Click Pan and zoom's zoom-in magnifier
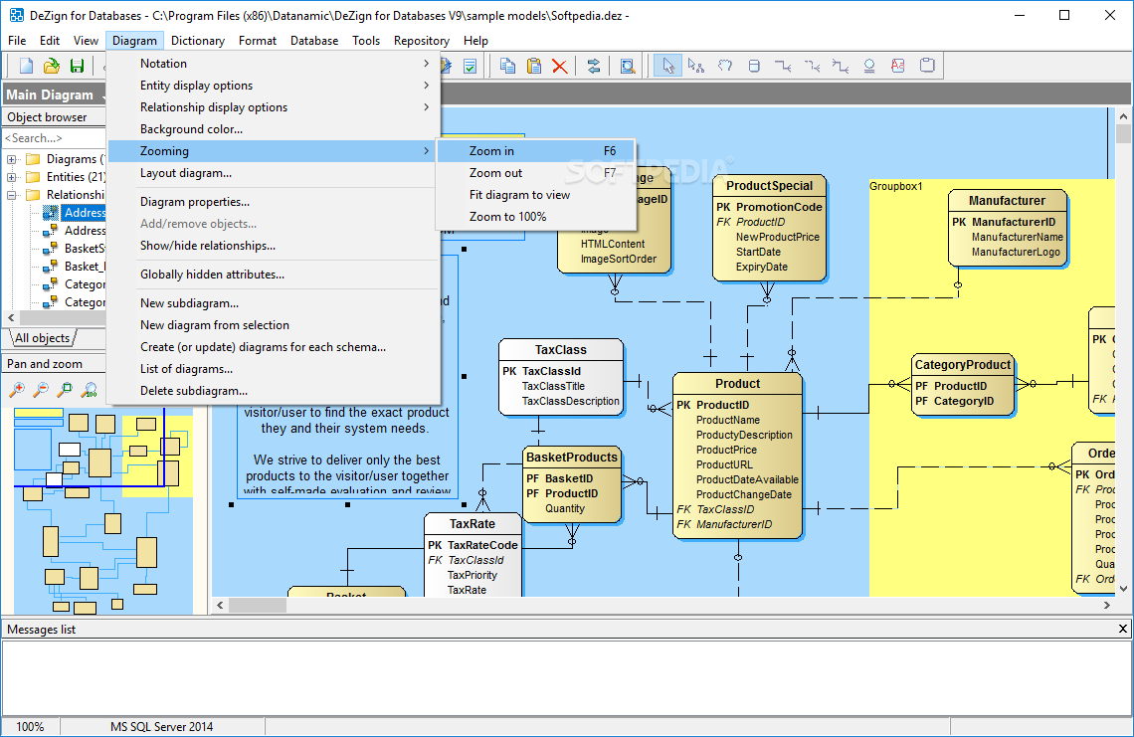 17,390
